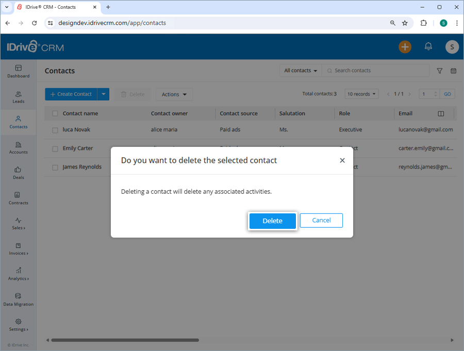
Task: Confirm deletion with the Delete button
Action: [x=272, y=221]
